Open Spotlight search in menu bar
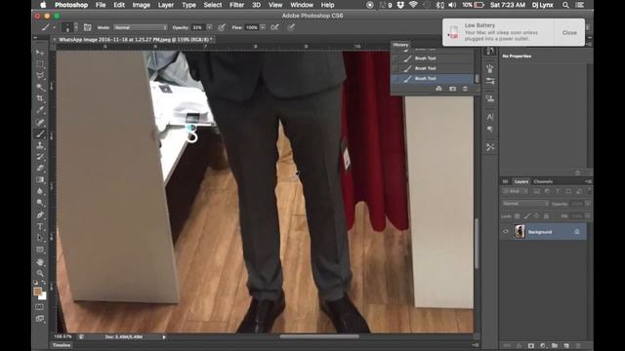This screenshot has width=625, height=351. coord(565,5)
